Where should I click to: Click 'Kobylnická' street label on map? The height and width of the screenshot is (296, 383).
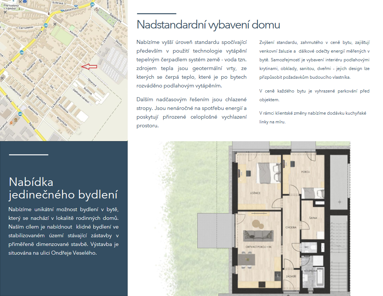62,122
